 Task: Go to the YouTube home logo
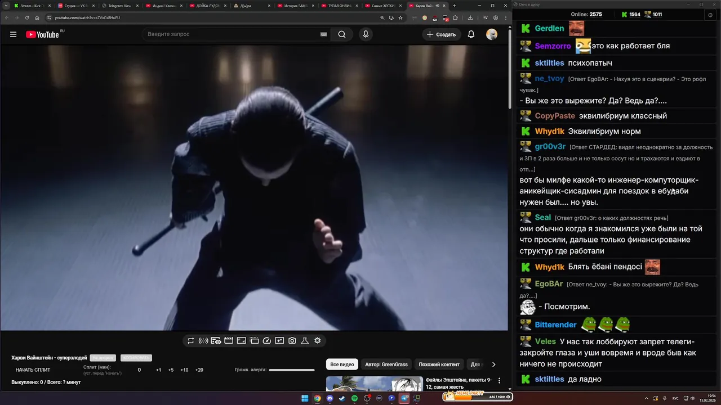[x=42, y=34]
